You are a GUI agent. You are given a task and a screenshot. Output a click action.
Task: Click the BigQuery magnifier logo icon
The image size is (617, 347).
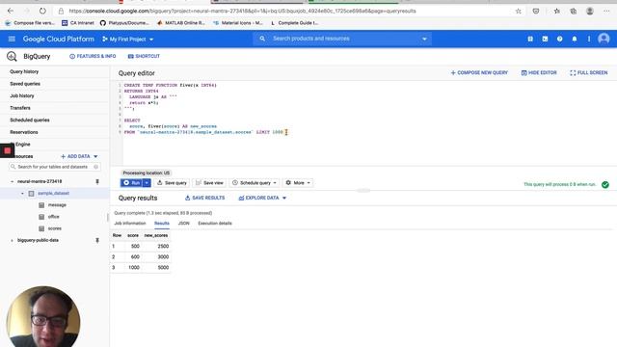[12, 56]
